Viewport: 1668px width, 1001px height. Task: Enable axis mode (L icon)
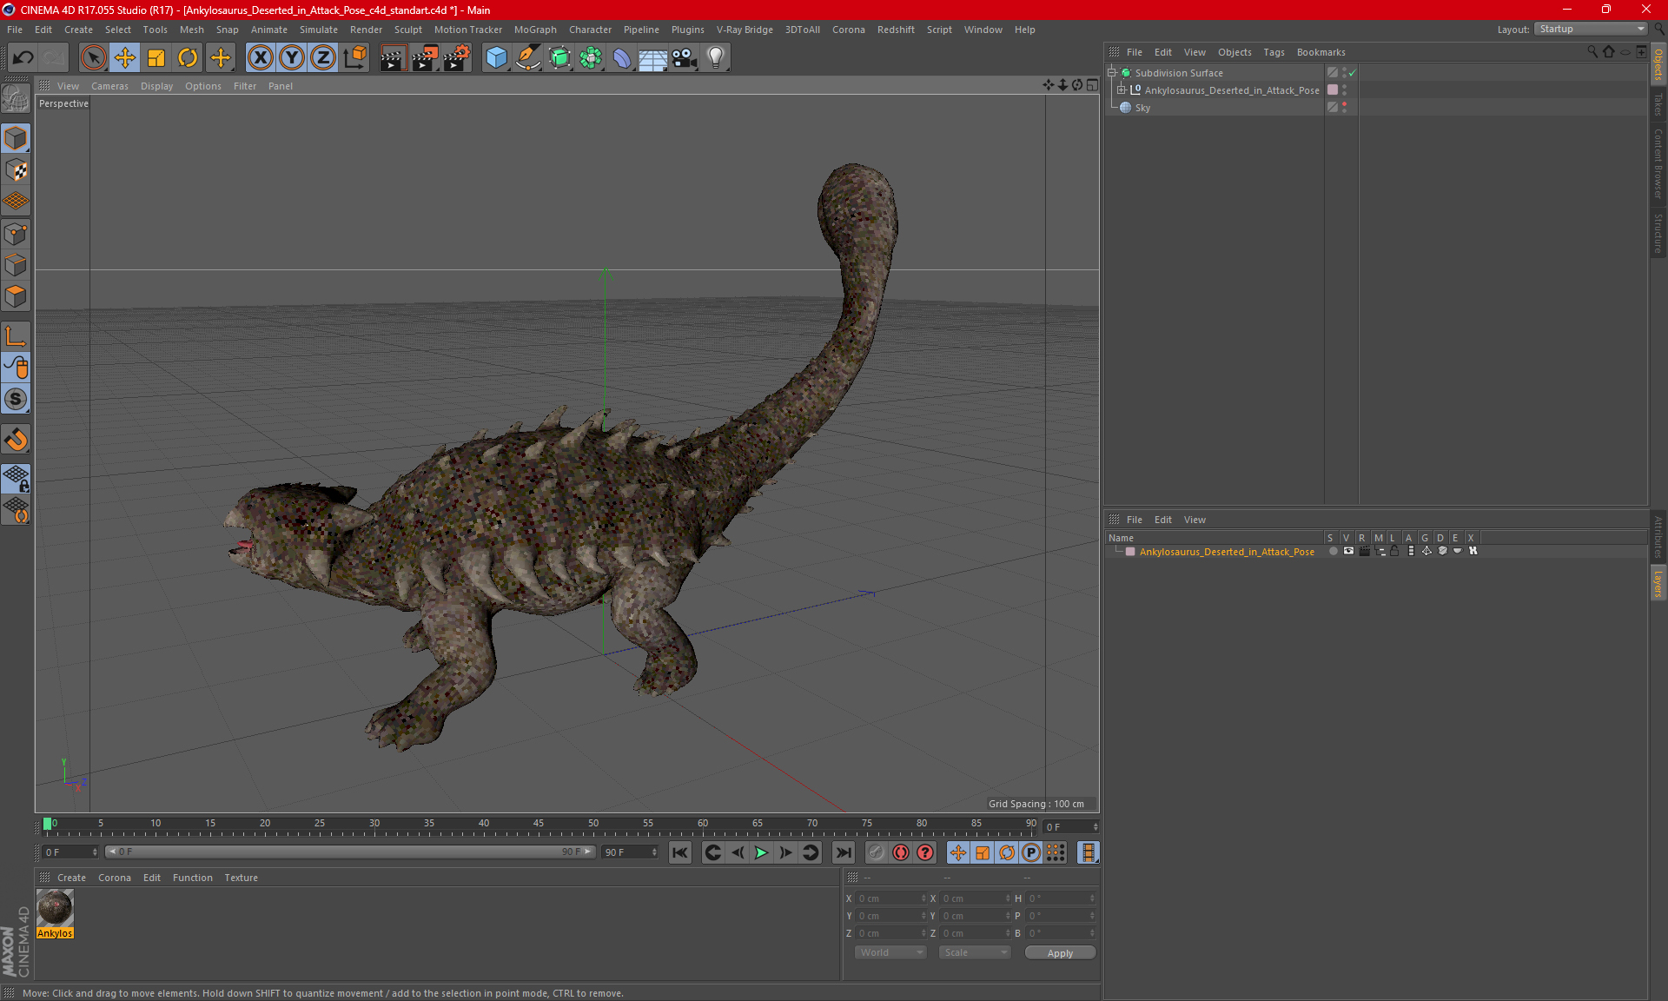point(17,336)
